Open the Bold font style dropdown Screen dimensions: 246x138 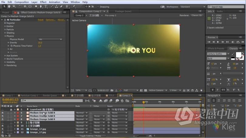[x=218, y=59]
